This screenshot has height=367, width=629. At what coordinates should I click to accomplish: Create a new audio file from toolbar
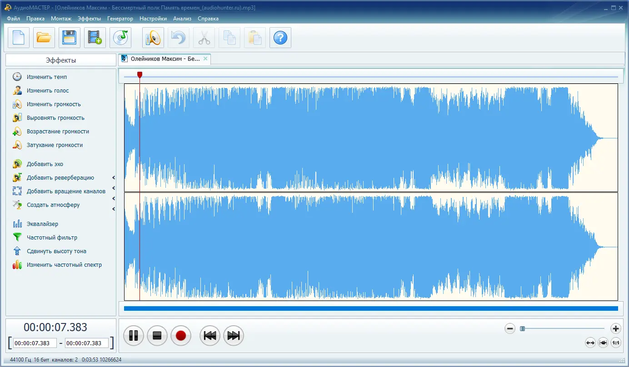click(19, 38)
